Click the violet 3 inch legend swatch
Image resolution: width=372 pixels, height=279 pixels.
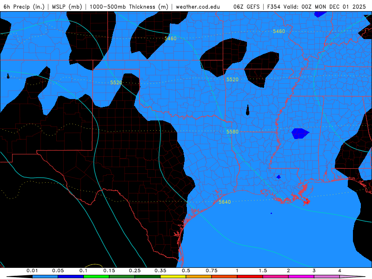tap(327, 277)
